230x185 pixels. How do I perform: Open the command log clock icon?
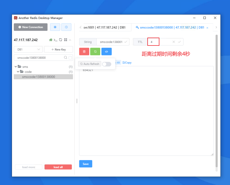66,27
